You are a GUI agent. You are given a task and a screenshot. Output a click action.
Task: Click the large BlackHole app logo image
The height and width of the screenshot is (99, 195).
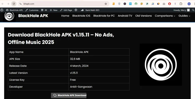(x=161, y=65)
